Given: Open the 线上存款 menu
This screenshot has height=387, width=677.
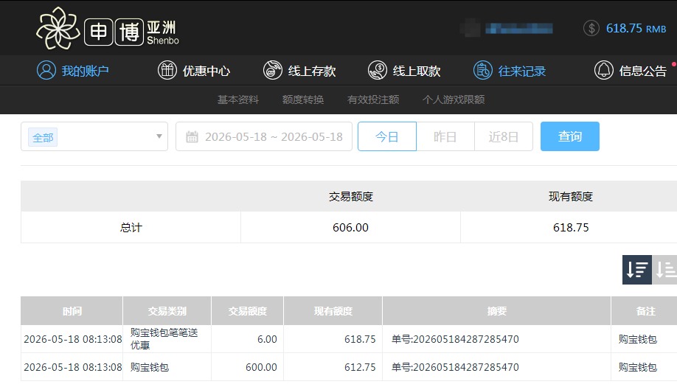Looking at the screenshot, I should coord(312,71).
